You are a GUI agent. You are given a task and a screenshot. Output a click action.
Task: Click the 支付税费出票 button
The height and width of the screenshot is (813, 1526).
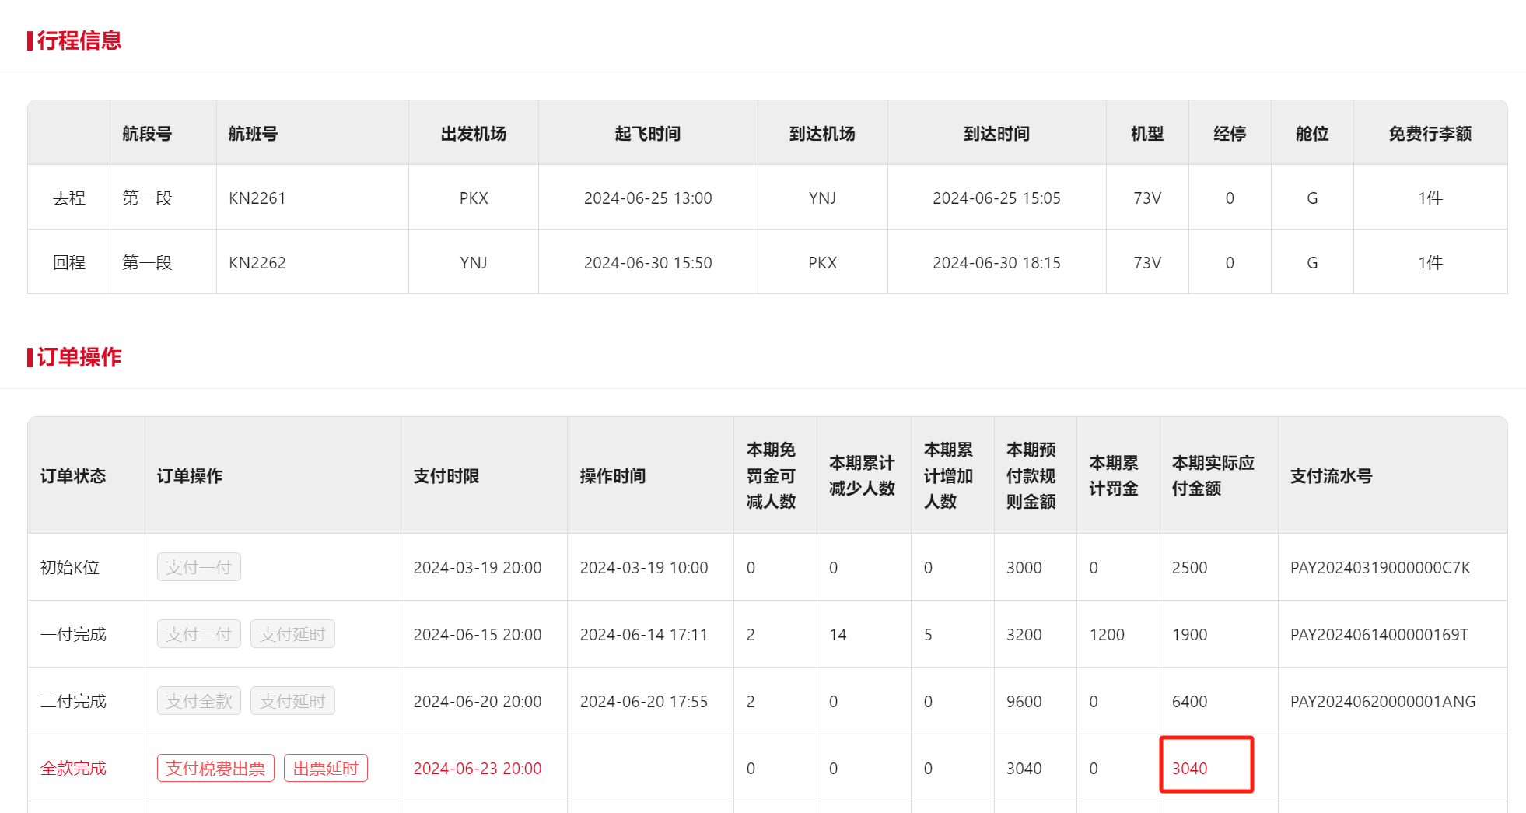pyautogui.click(x=215, y=768)
